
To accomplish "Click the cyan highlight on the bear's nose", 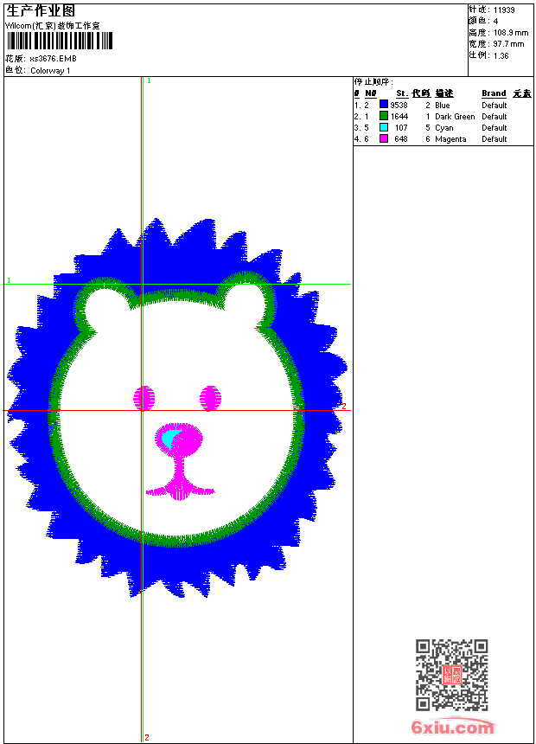I will [x=169, y=438].
